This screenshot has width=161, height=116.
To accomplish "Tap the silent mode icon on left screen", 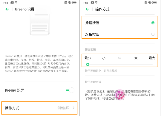I will (70, 2).
